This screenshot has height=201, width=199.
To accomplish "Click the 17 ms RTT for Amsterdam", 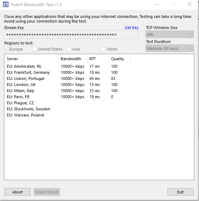I will point(94,66).
